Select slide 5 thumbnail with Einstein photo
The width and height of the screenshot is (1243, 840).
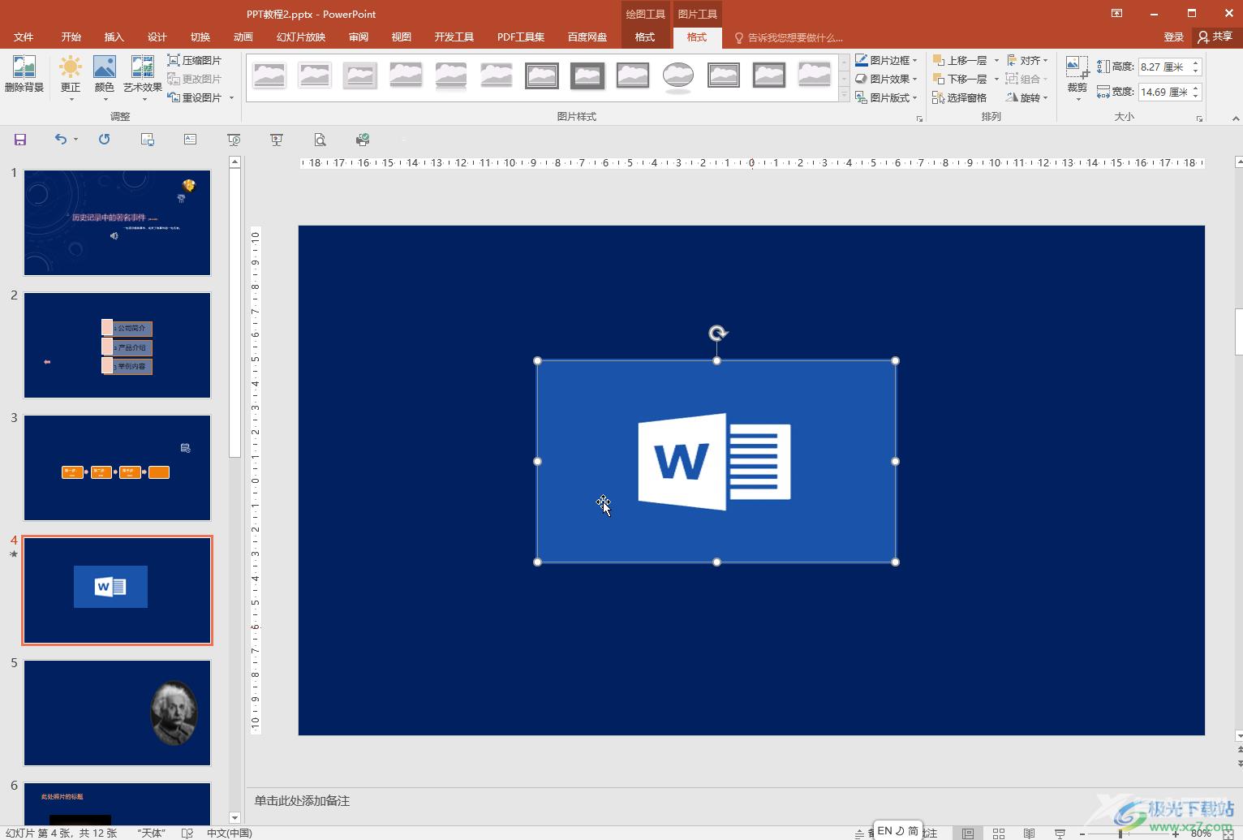(117, 713)
